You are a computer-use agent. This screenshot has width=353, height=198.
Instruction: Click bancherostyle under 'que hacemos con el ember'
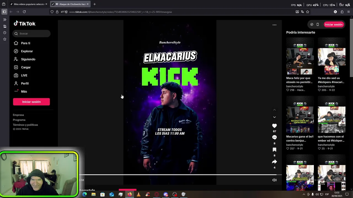(x=326, y=145)
